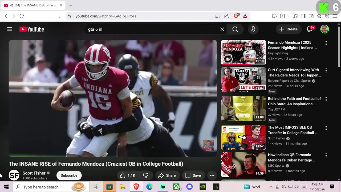Open Xbox app from taskbar
The height and width of the screenshot is (192, 341).
176,187
